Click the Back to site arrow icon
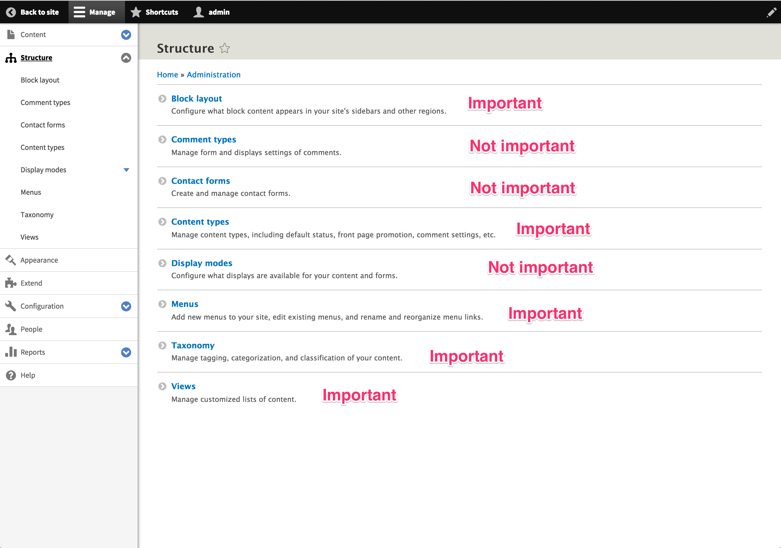This screenshot has width=781, height=548. tap(11, 12)
